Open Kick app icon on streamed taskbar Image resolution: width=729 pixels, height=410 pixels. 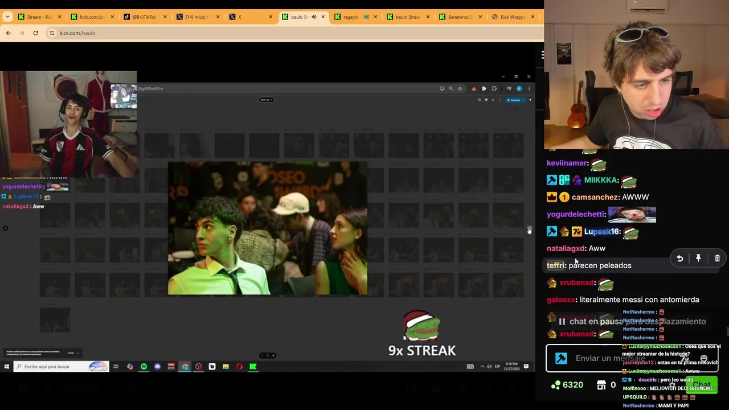coord(253,367)
